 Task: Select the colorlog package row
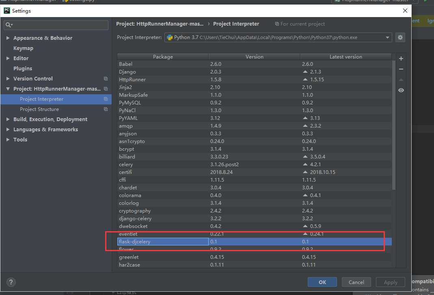pyautogui.click(x=255, y=203)
